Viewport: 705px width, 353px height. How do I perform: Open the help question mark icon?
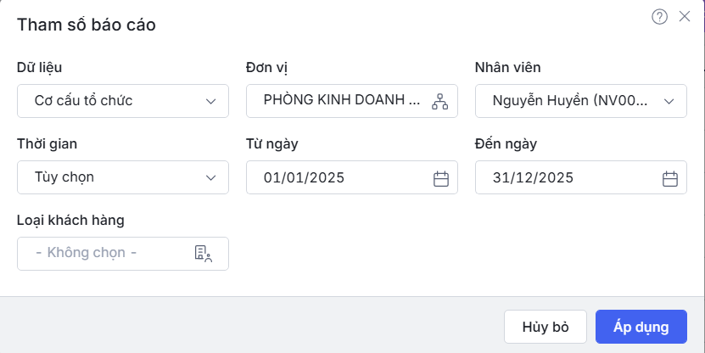[659, 16]
